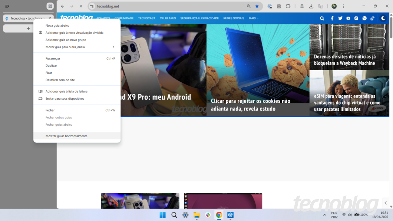
Task: Open Tecnoblog's YouTube channel icon
Action: pyautogui.click(x=348, y=18)
